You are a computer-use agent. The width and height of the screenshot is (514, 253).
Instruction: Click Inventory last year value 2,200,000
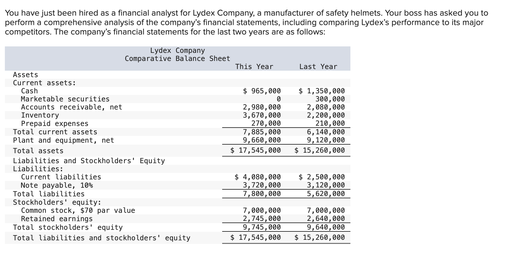click(x=326, y=115)
